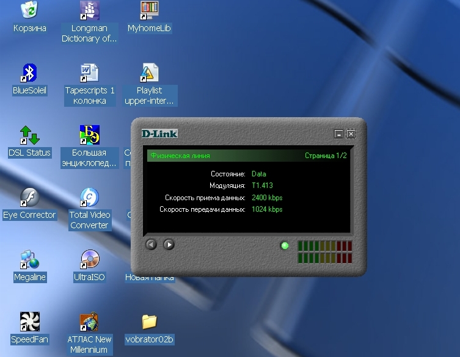
Task: Open АТЛАС New Millennium globe icon
Action: [89, 322]
